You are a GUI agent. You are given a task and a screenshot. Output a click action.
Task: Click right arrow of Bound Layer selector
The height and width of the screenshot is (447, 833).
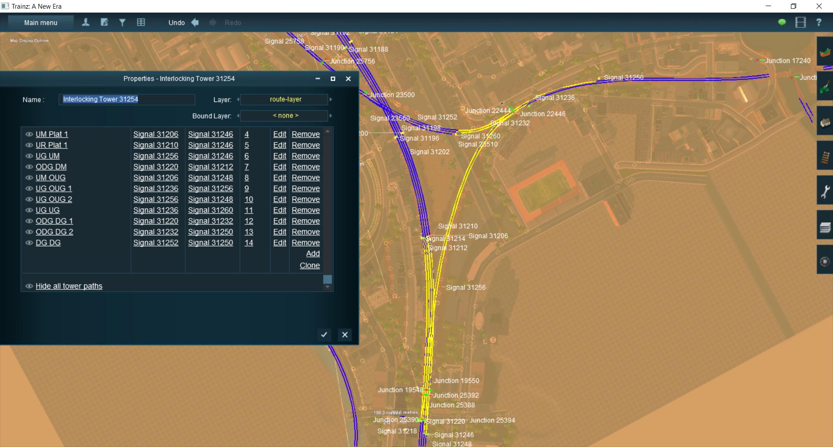coord(331,116)
